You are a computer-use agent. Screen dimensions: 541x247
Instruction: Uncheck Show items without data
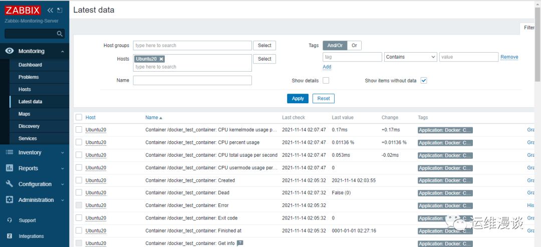(x=424, y=80)
